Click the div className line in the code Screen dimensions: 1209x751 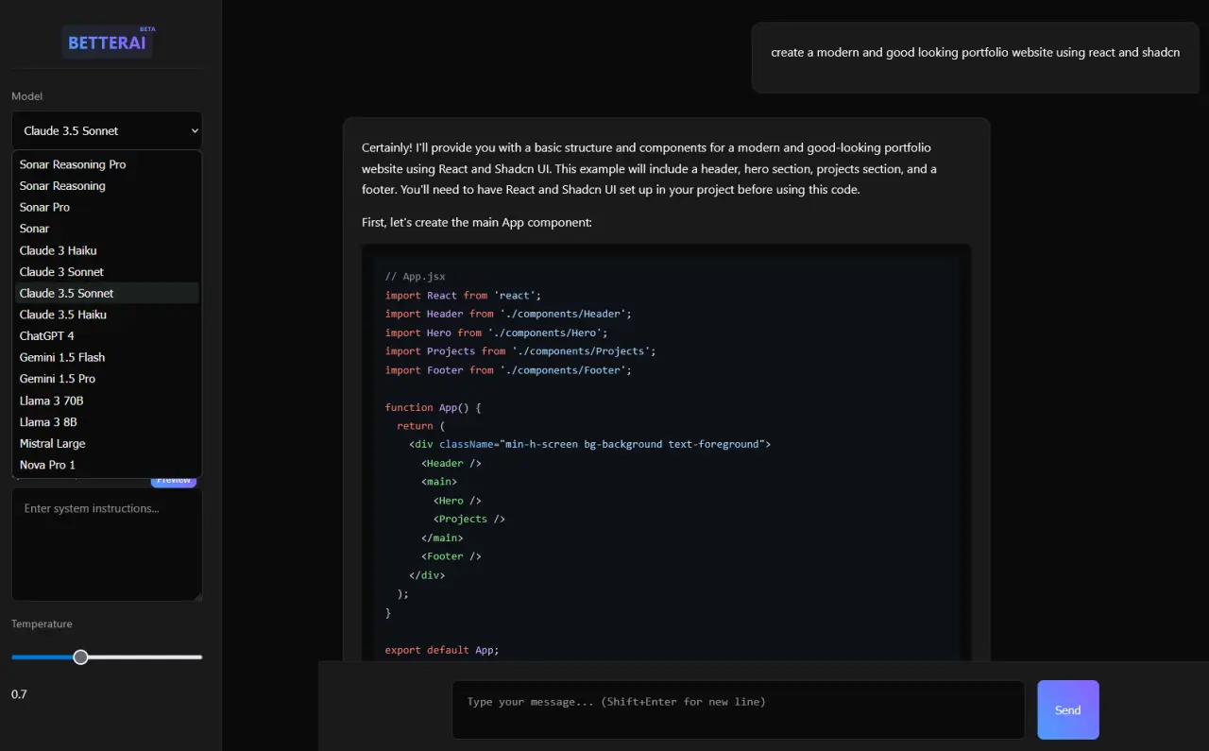pyautogui.click(x=590, y=444)
